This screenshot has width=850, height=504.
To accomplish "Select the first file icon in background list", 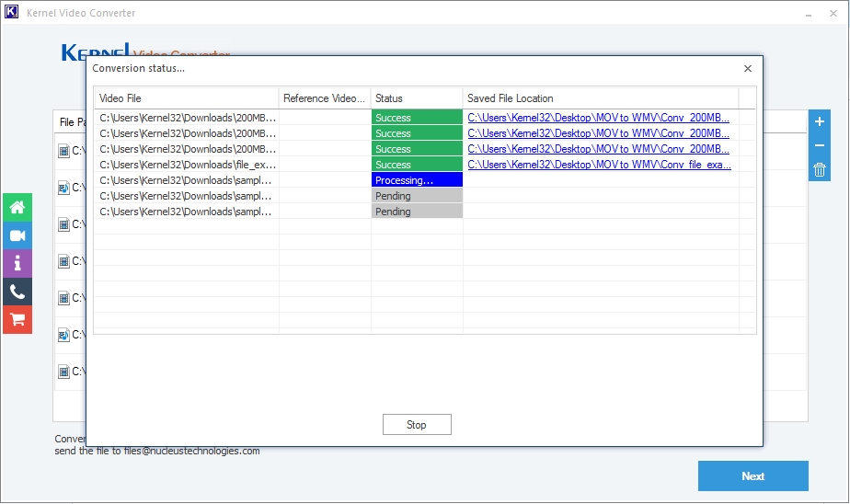I will tap(64, 151).
